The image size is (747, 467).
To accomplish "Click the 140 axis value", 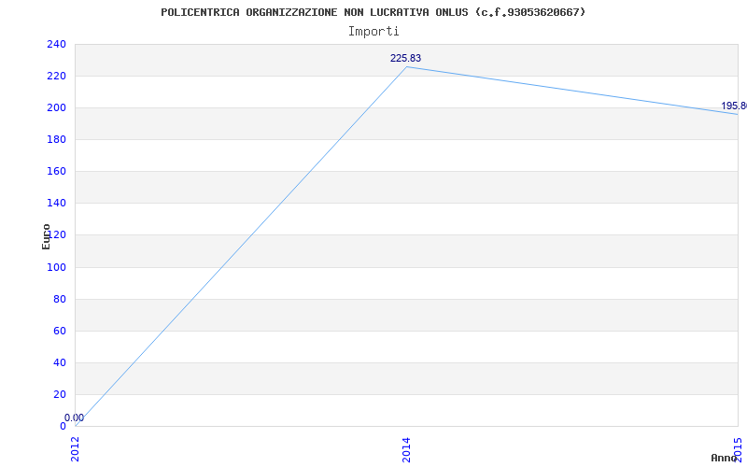I will (56, 203).
